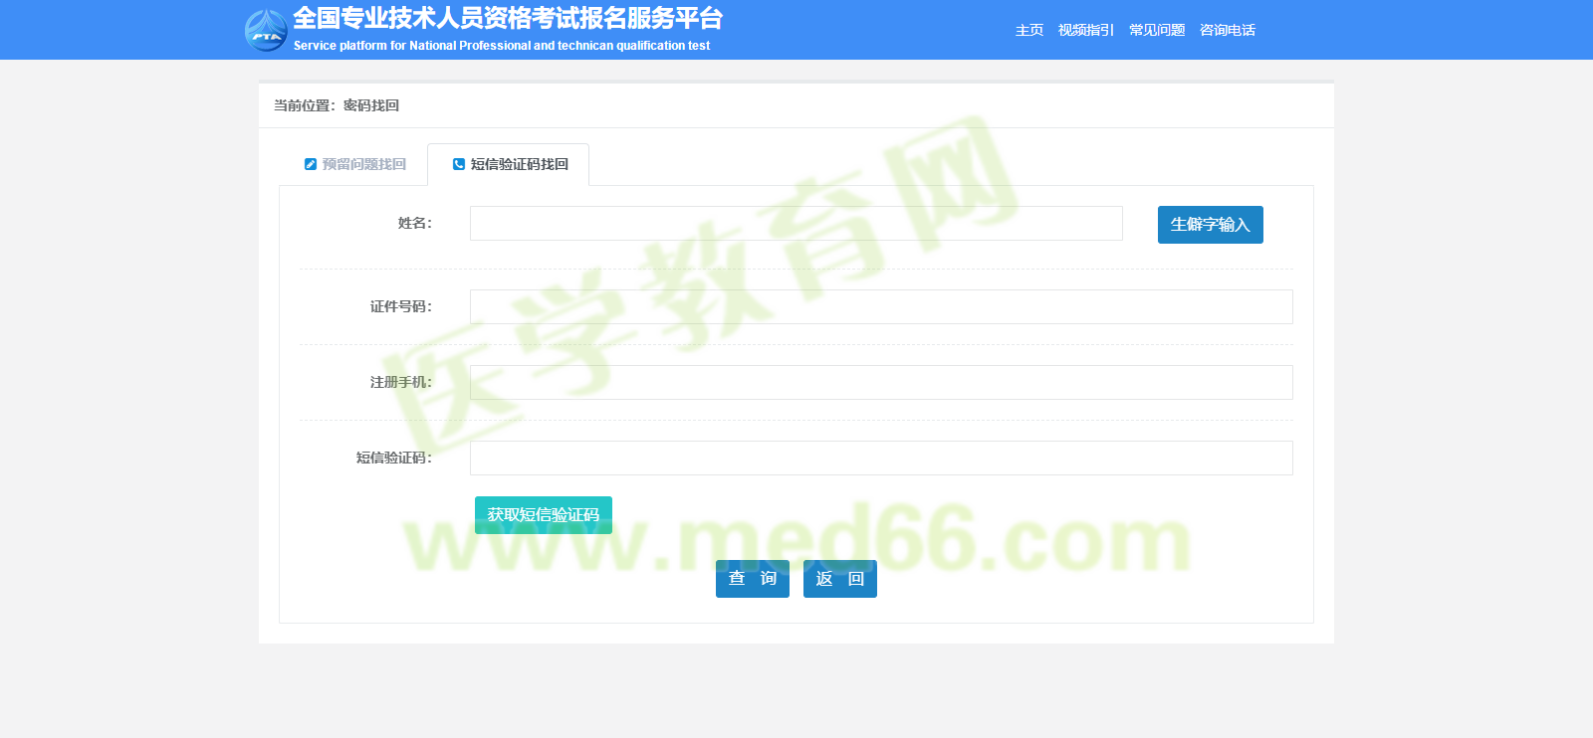Submit using the 查询 button

752,579
